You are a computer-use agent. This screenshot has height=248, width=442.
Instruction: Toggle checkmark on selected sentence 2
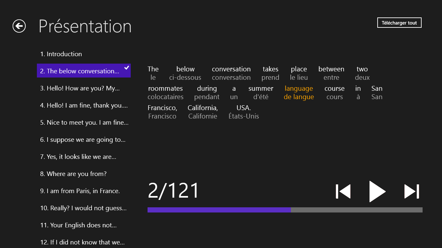[x=127, y=68]
